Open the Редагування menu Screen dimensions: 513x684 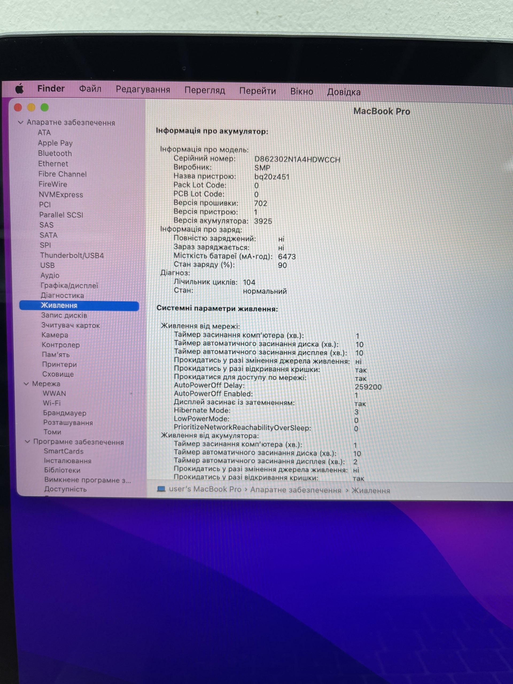[x=143, y=90]
